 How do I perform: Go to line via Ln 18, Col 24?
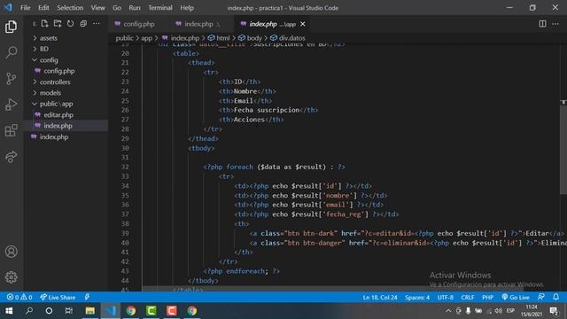pos(380,298)
